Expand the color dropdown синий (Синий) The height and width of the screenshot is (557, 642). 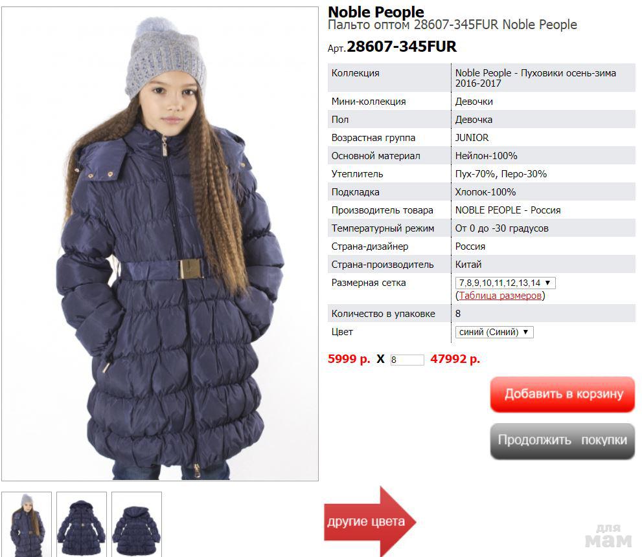pos(494,332)
